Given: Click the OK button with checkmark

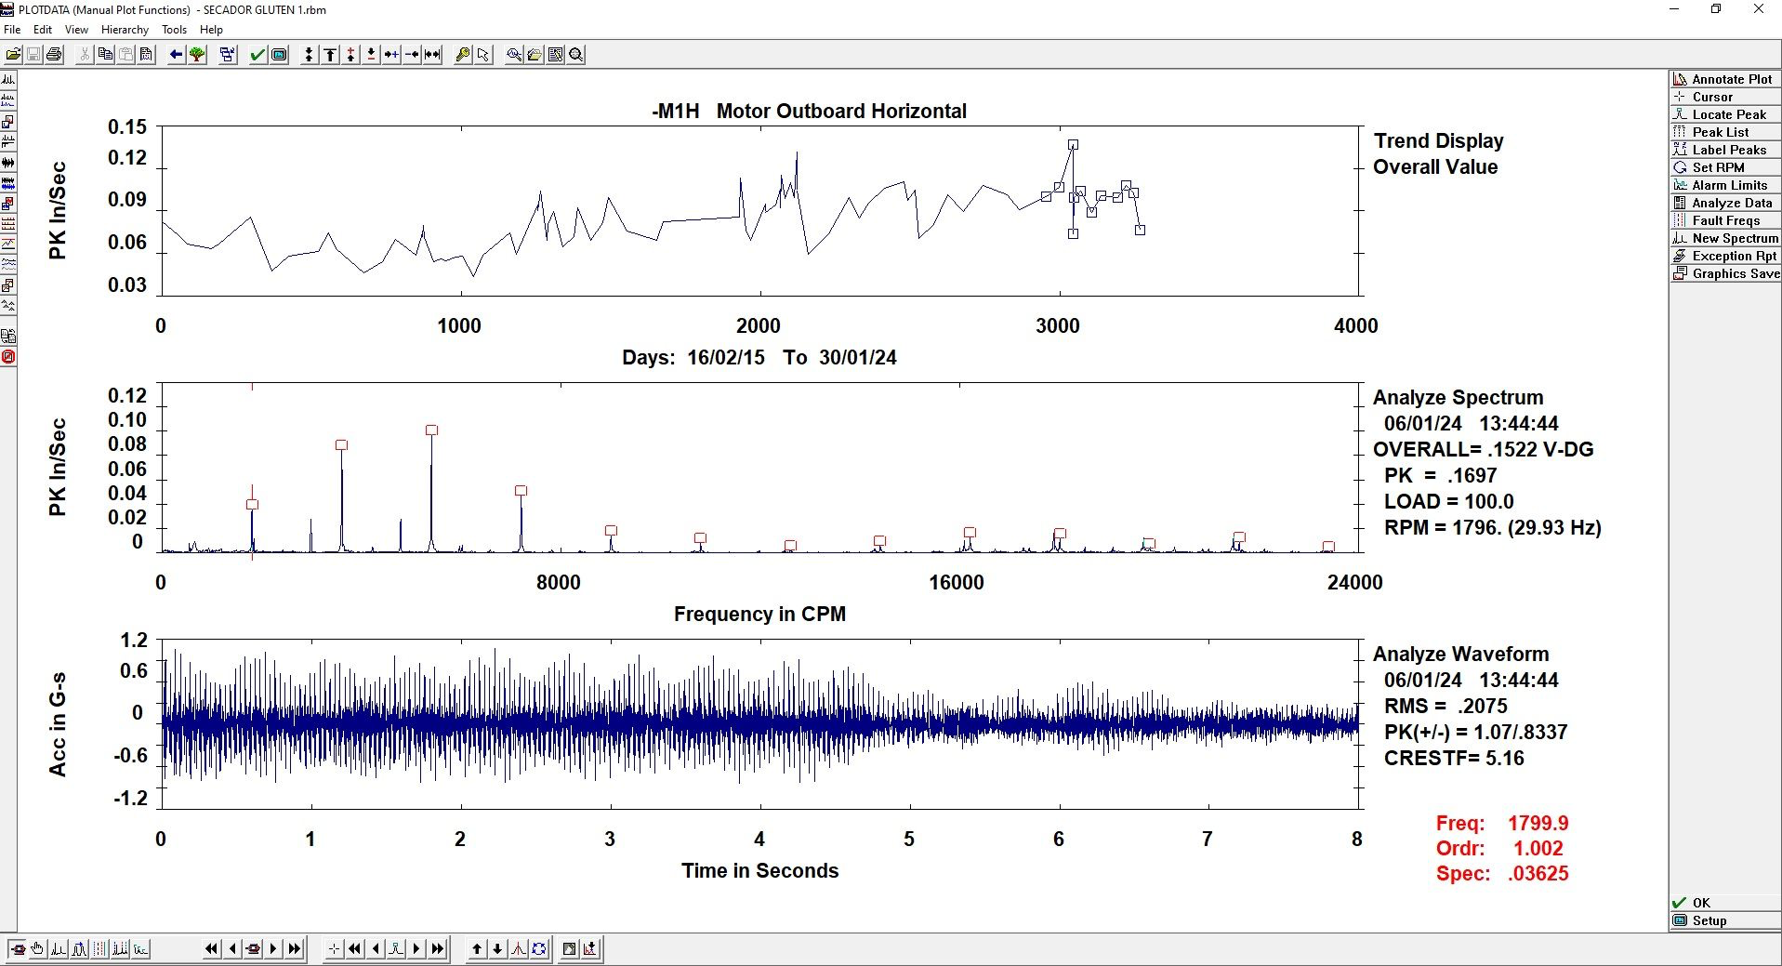Looking at the screenshot, I should click(x=1725, y=903).
